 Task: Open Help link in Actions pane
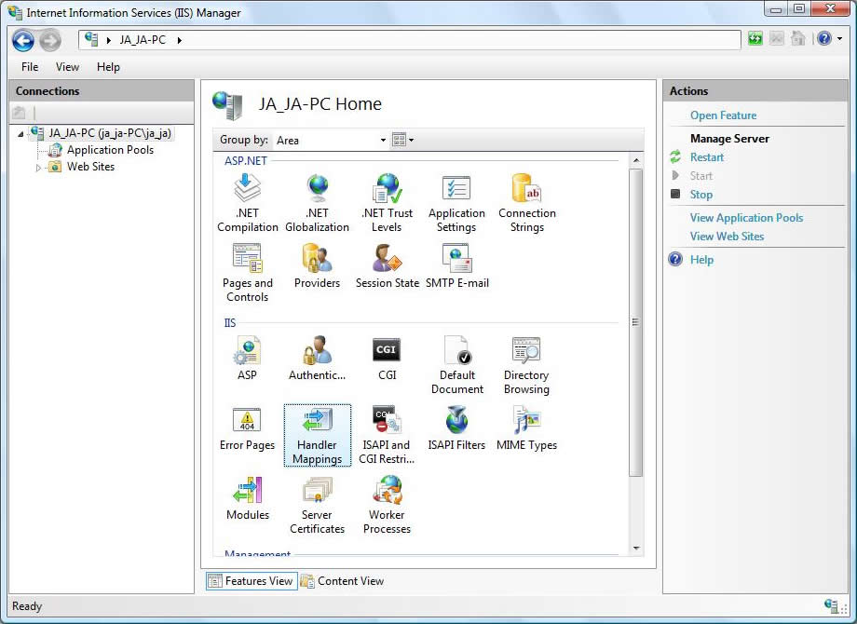tap(701, 260)
